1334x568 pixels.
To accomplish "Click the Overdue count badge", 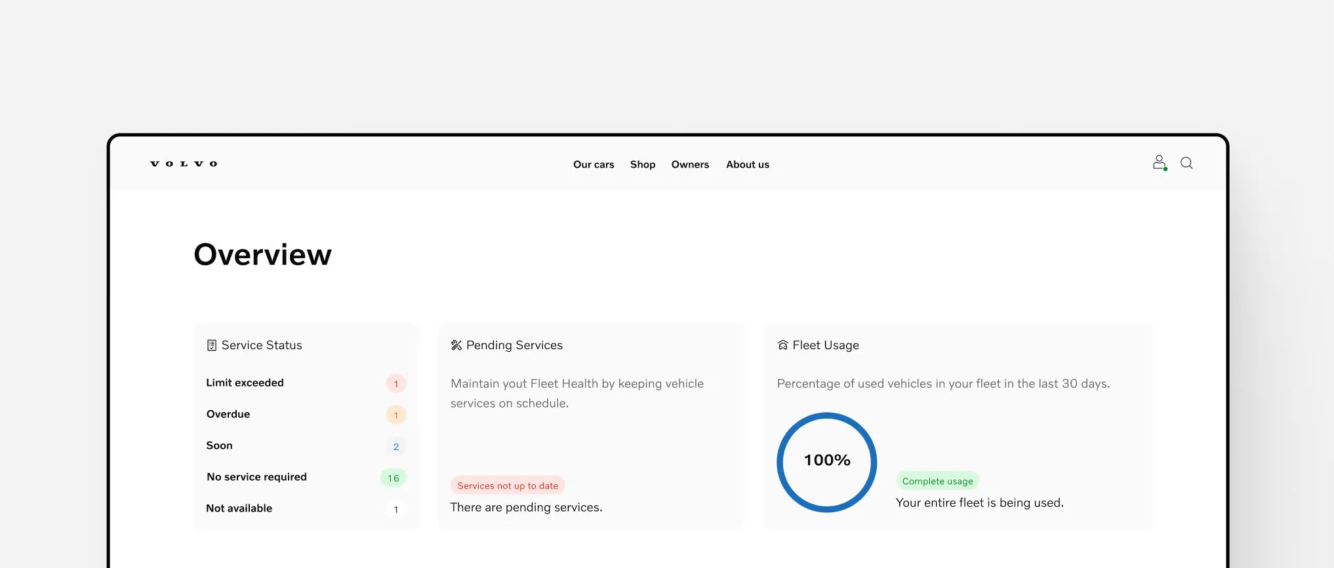I will point(396,415).
